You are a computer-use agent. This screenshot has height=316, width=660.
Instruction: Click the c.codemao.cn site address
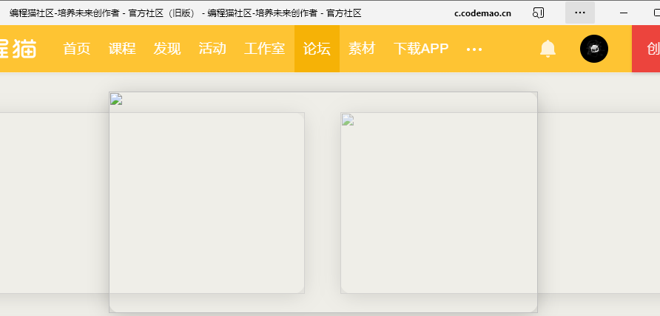(x=483, y=13)
